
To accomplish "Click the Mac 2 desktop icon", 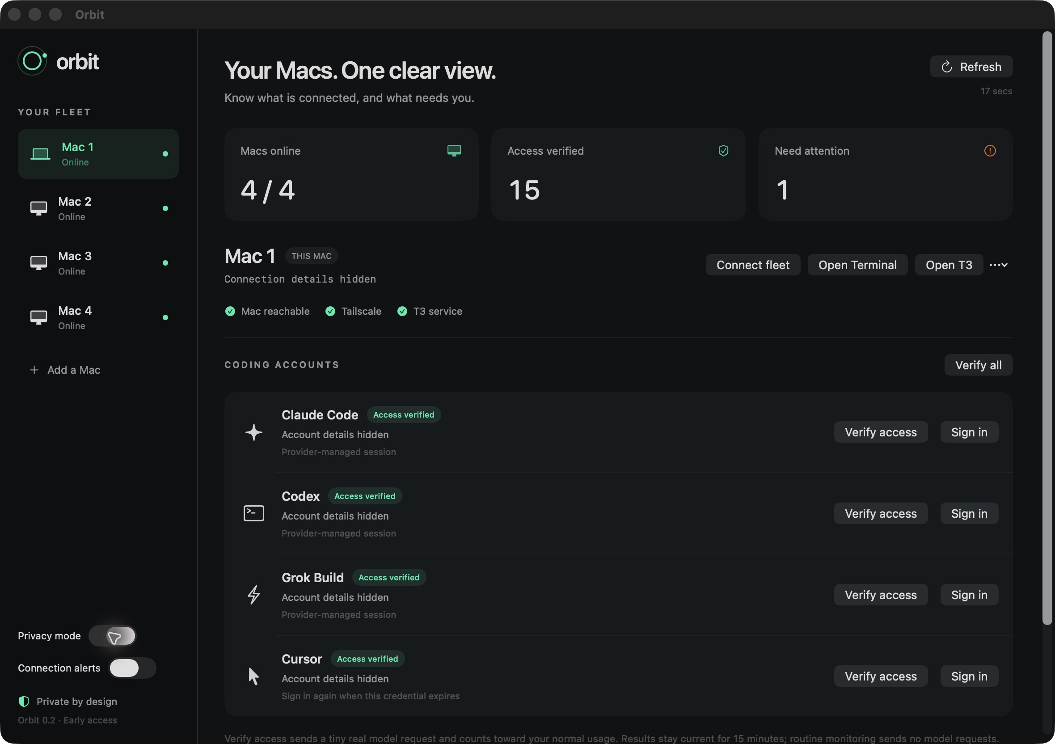I will pos(38,208).
